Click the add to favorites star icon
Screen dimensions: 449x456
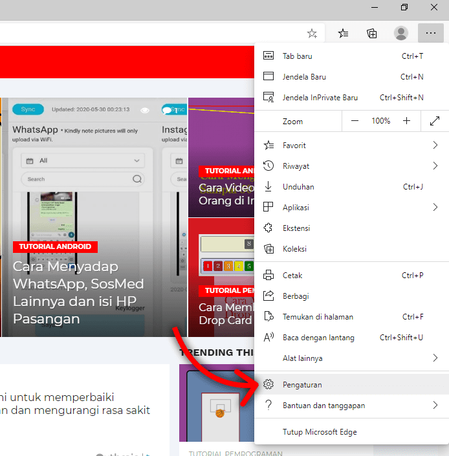pos(312,34)
